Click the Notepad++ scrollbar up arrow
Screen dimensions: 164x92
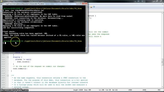(x=162, y=14)
